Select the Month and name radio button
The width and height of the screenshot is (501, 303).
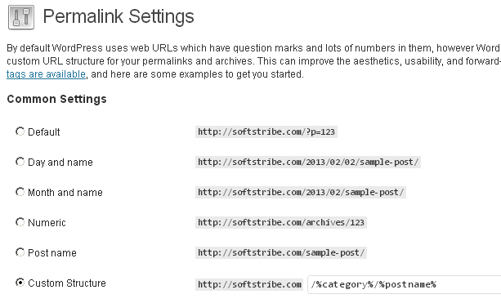tap(20, 192)
